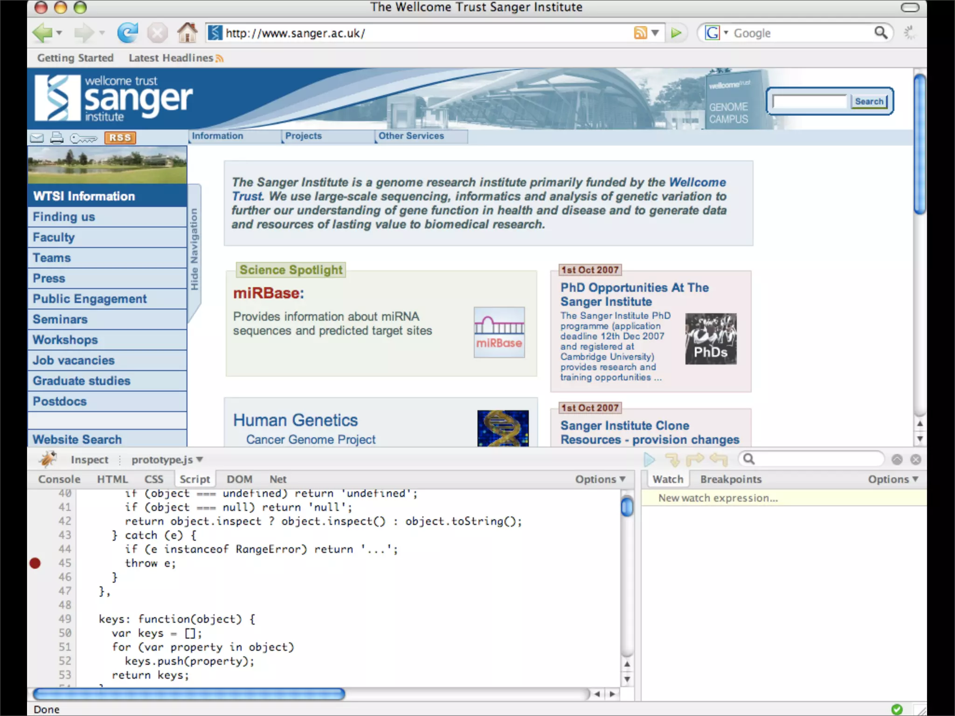Click the script horizontal scrollbar thumb
The image size is (955, 716).
189,694
